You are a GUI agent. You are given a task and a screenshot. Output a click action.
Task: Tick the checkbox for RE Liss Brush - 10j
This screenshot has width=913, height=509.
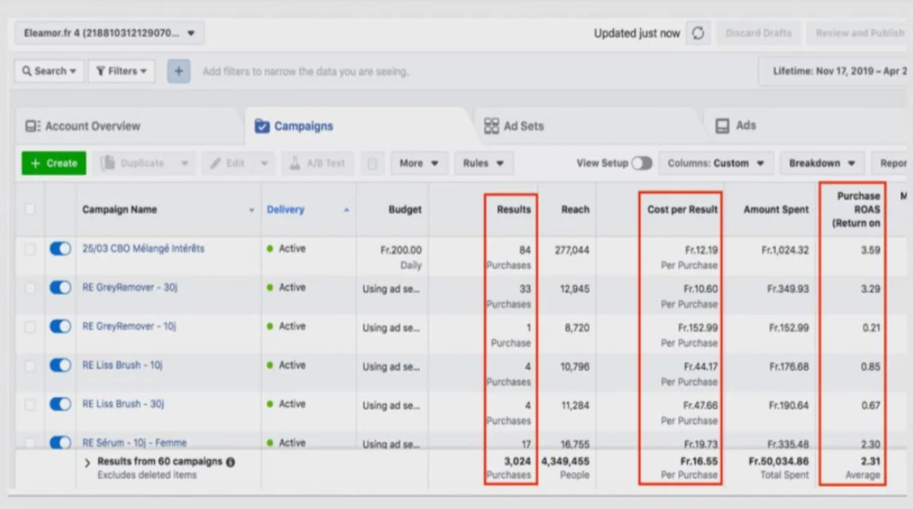(30, 366)
